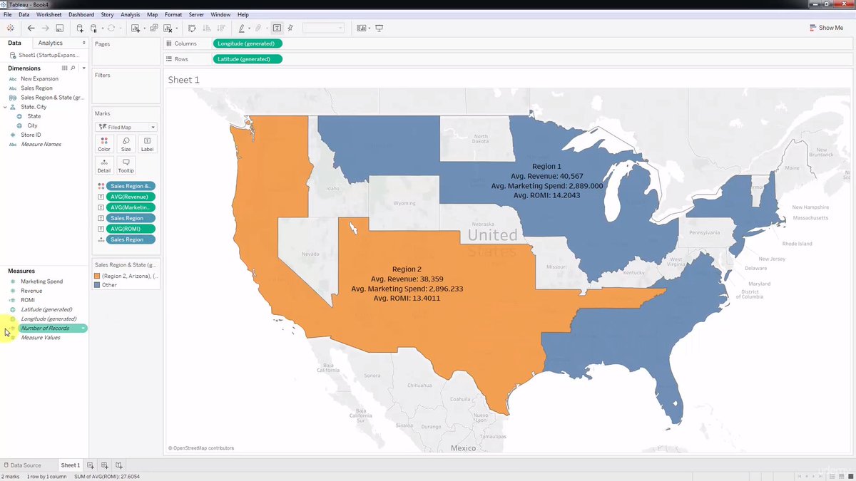Select the Marketing Spend measure
This screenshot has height=481, width=856.
(x=41, y=281)
